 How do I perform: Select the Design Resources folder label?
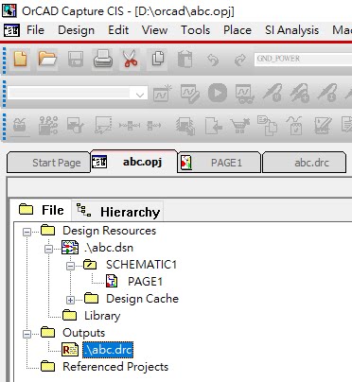point(109,231)
